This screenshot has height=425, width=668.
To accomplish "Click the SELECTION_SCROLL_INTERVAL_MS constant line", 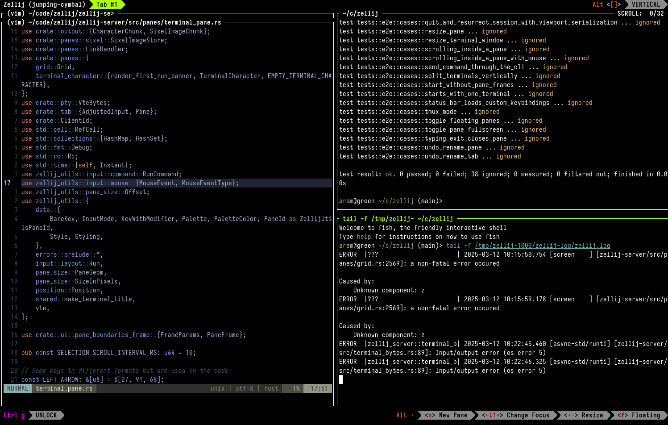I will pos(108,353).
